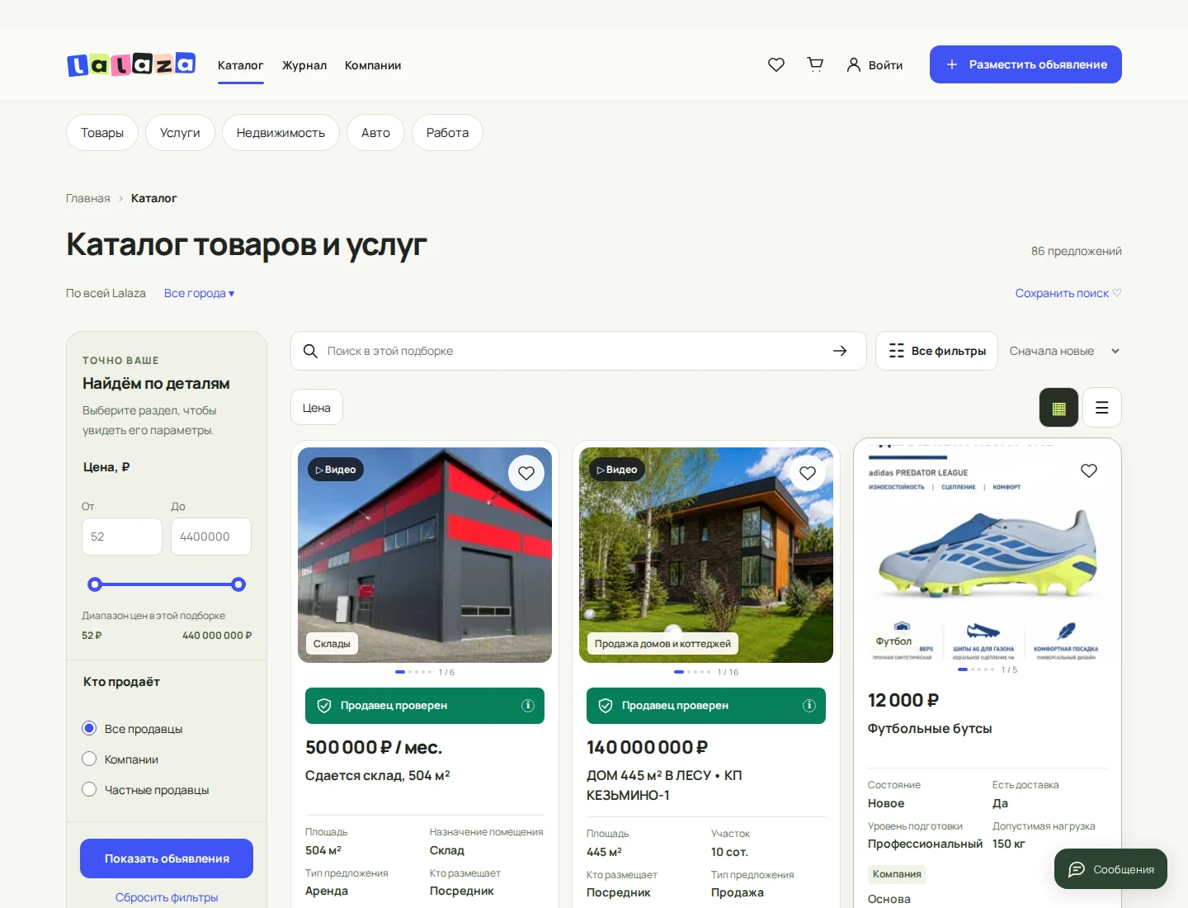Open the shopping cart icon
Image resolution: width=1188 pixels, height=908 pixels.
[815, 64]
